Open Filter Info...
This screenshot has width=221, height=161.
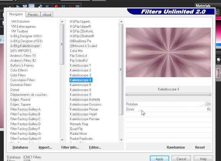[x=70, y=147]
